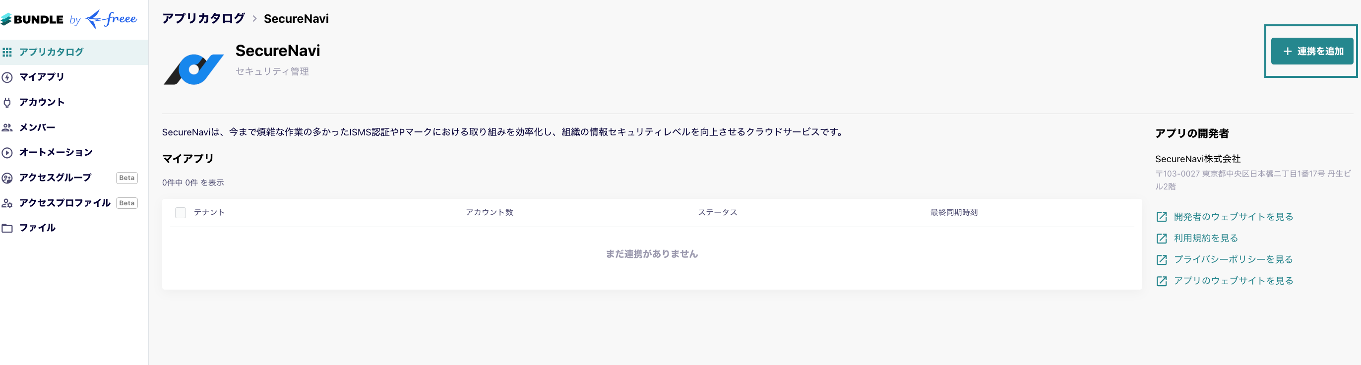Go to アプリカタログ breadcrumb

pos(203,18)
